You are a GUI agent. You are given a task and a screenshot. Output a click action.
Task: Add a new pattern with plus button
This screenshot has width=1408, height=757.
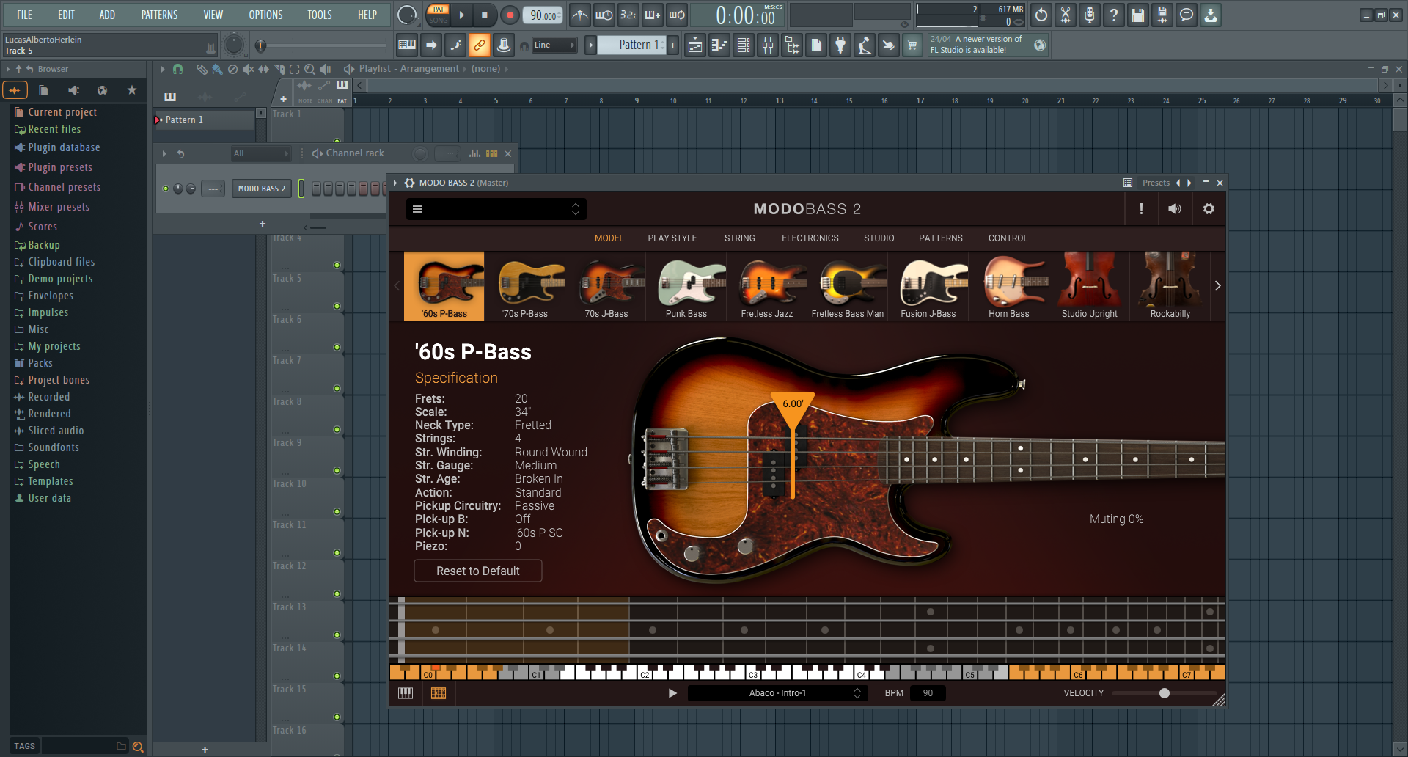coord(672,45)
